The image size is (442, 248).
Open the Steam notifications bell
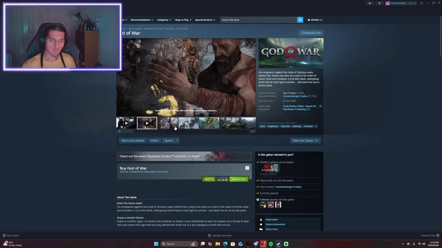pos(379,3)
